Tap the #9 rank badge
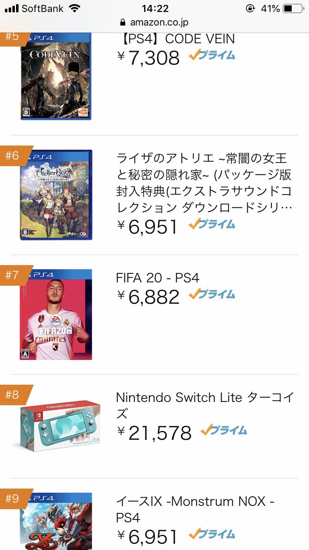Image resolution: width=309 pixels, height=550 pixels. 12,499
